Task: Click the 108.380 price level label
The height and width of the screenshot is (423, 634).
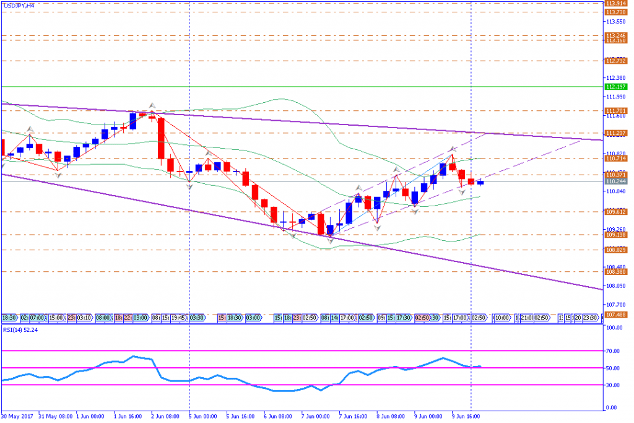Action: [x=616, y=272]
